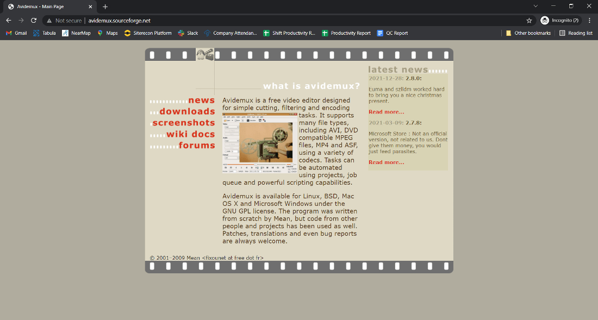Image resolution: width=598 pixels, height=320 pixels.
Task: Open a new browser tab
Action: point(105,7)
